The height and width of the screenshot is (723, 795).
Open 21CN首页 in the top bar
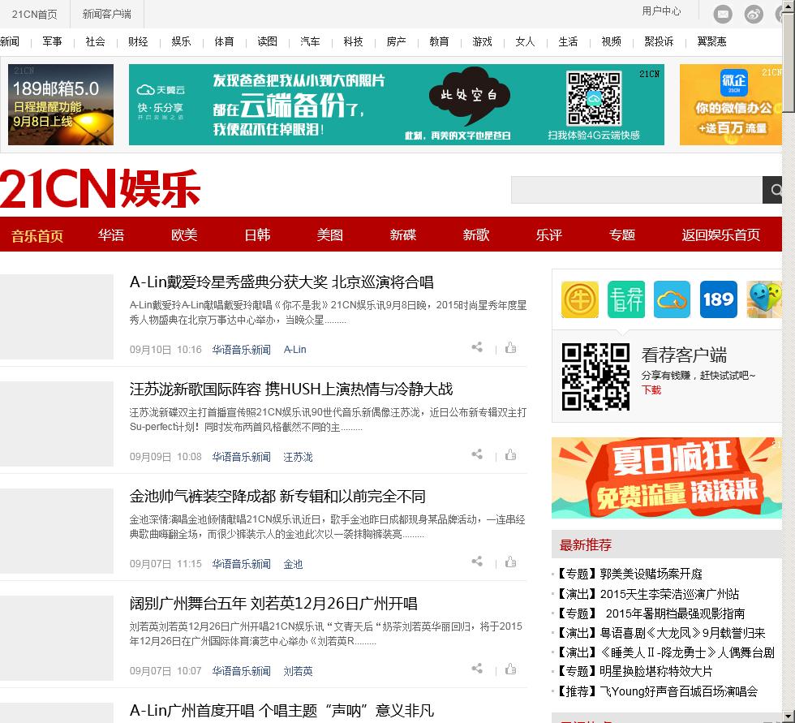coord(34,14)
